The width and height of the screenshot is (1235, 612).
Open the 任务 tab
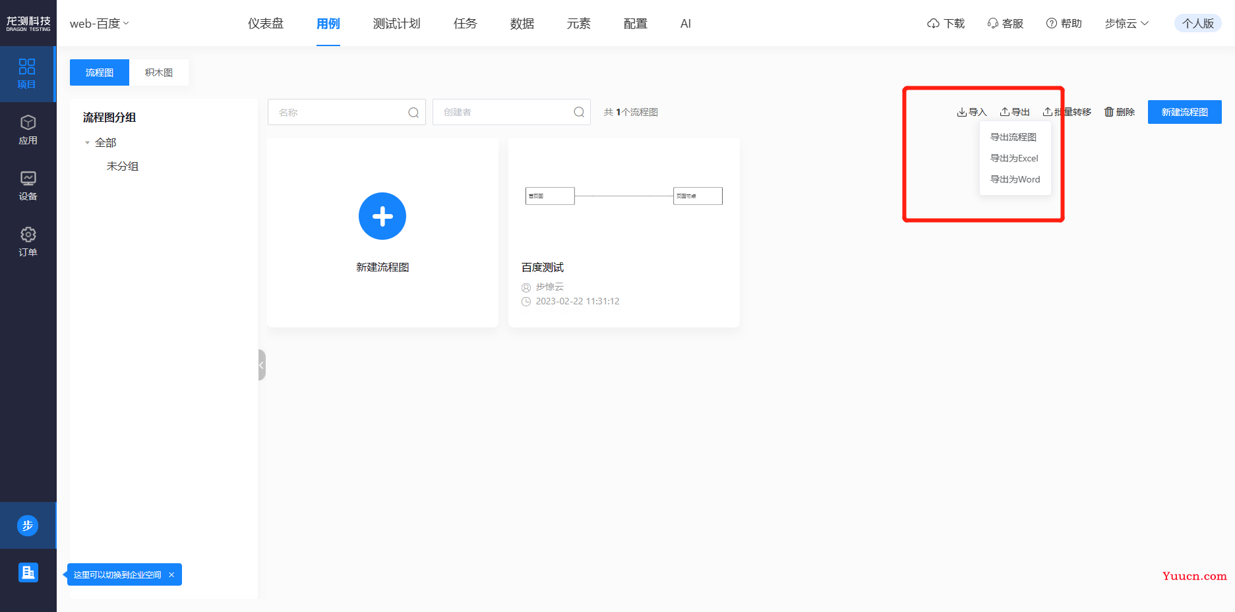[x=466, y=24]
